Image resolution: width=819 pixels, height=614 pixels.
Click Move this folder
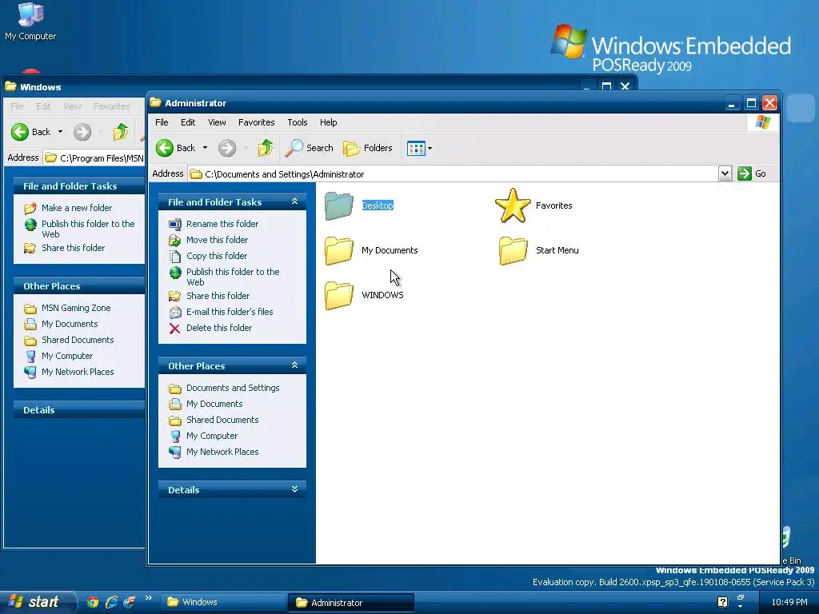[217, 240]
